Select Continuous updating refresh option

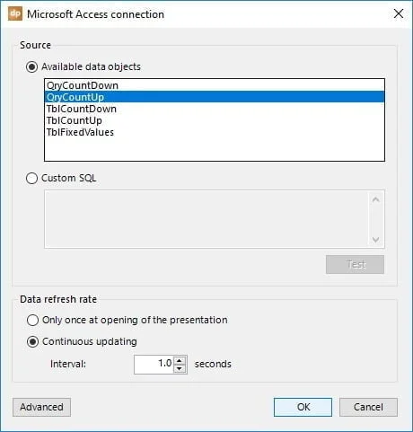[x=32, y=341]
